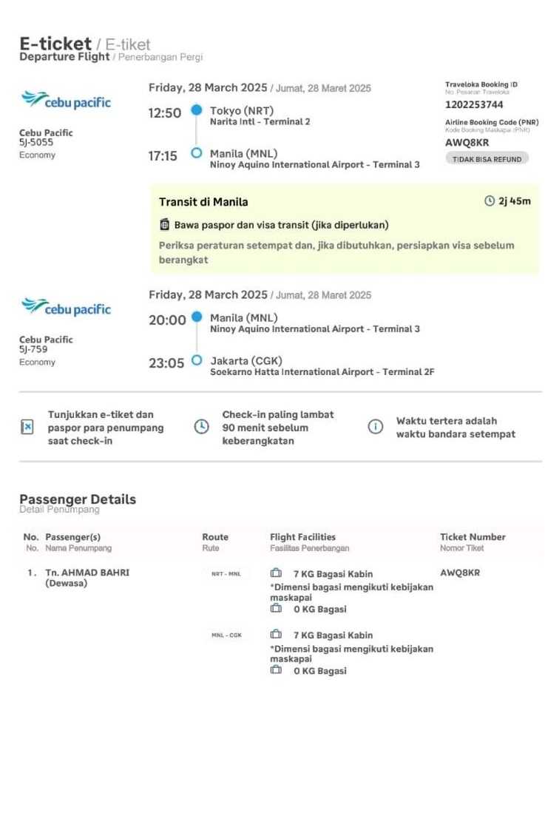Click the "Transit di Manila" heading
Image resolution: width=545 pixels, height=813 pixels.
pos(203,202)
